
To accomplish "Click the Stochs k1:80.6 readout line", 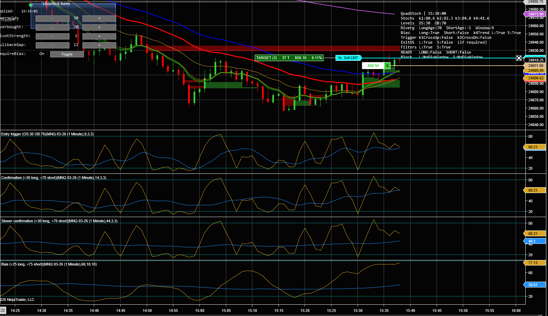I will [x=445, y=18].
